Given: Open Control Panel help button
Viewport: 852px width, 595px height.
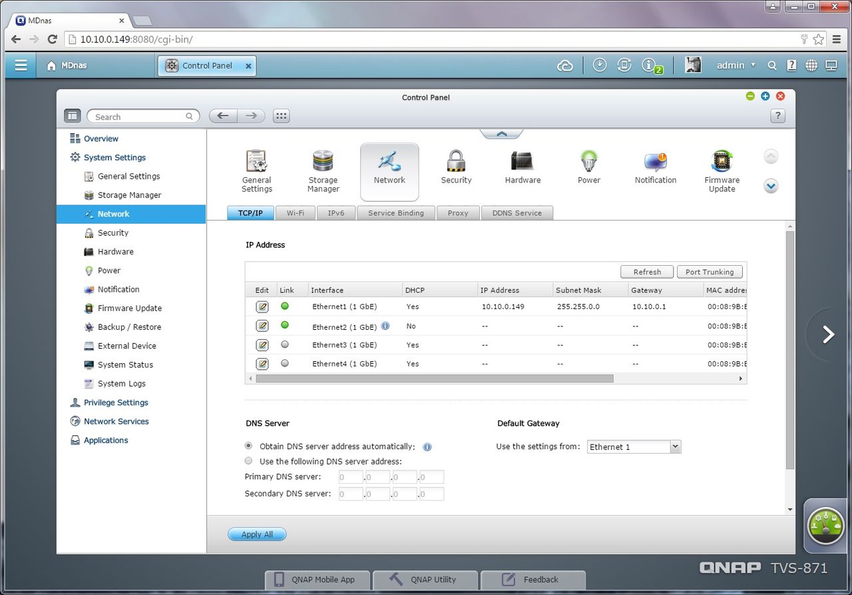Looking at the screenshot, I should coord(777,116).
